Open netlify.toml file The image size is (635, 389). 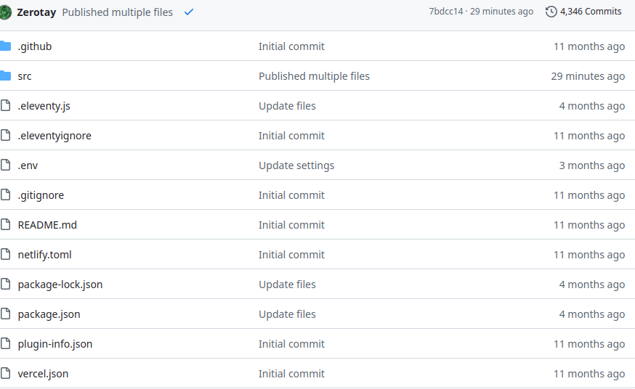tap(44, 255)
